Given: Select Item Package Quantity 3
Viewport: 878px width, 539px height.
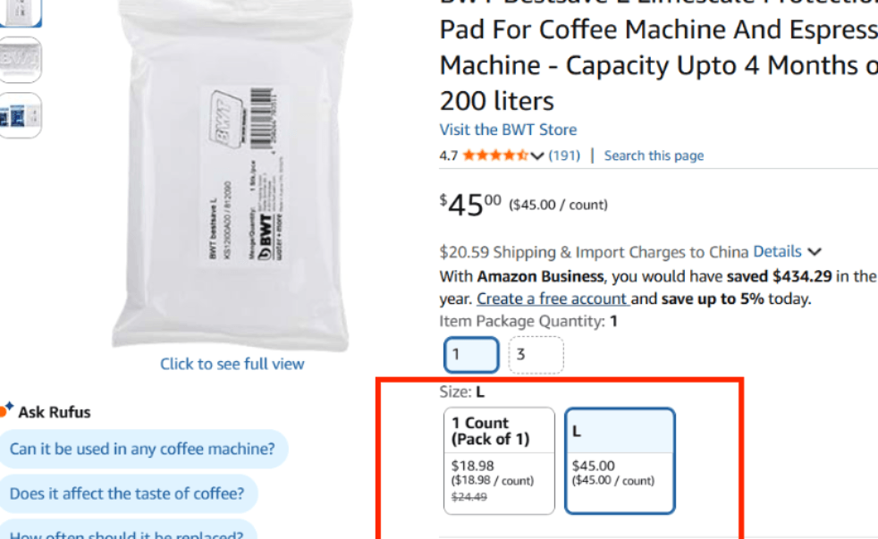Looking at the screenshot, I should click(536, 355).
